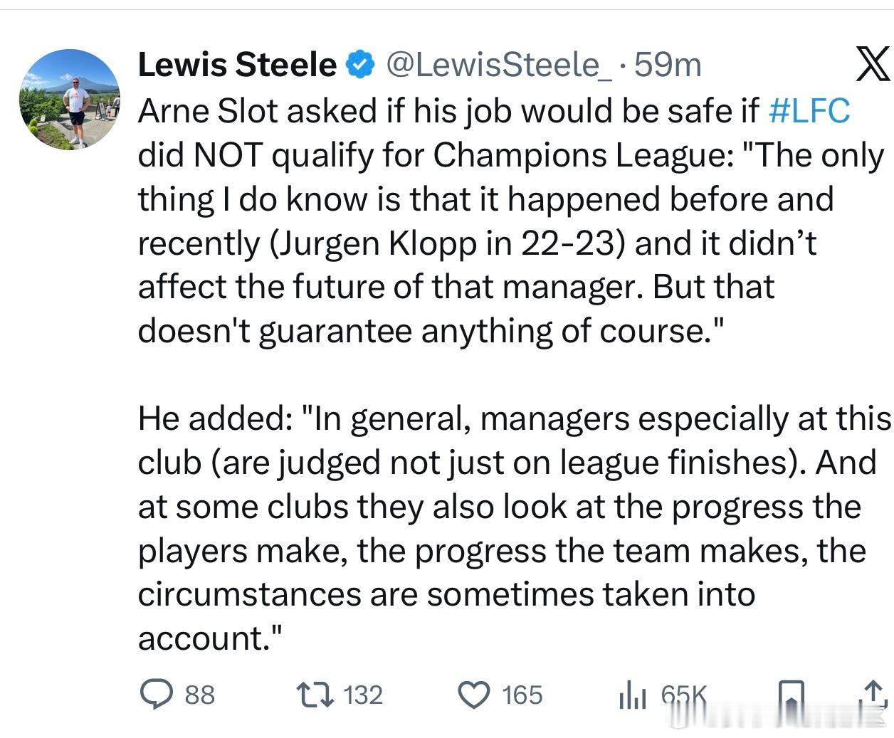Click the @LewisSteele_ handle
The image size is (894, 738).
point(498,65)
